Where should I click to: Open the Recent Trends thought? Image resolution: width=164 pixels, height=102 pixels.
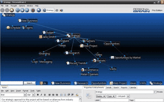76,63
